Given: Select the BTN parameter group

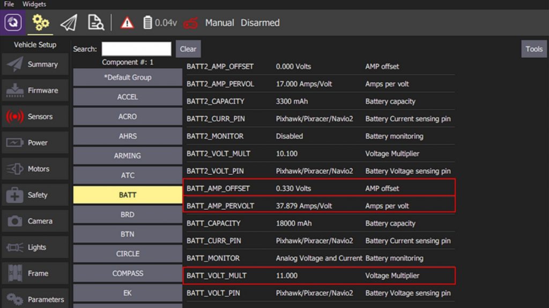Looking at the screenshot, I should pyautogui.click(x=128, y=234).
